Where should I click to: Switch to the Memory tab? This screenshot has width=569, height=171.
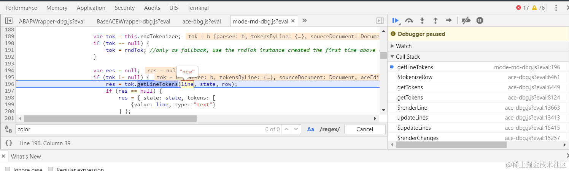pos(57,8)
